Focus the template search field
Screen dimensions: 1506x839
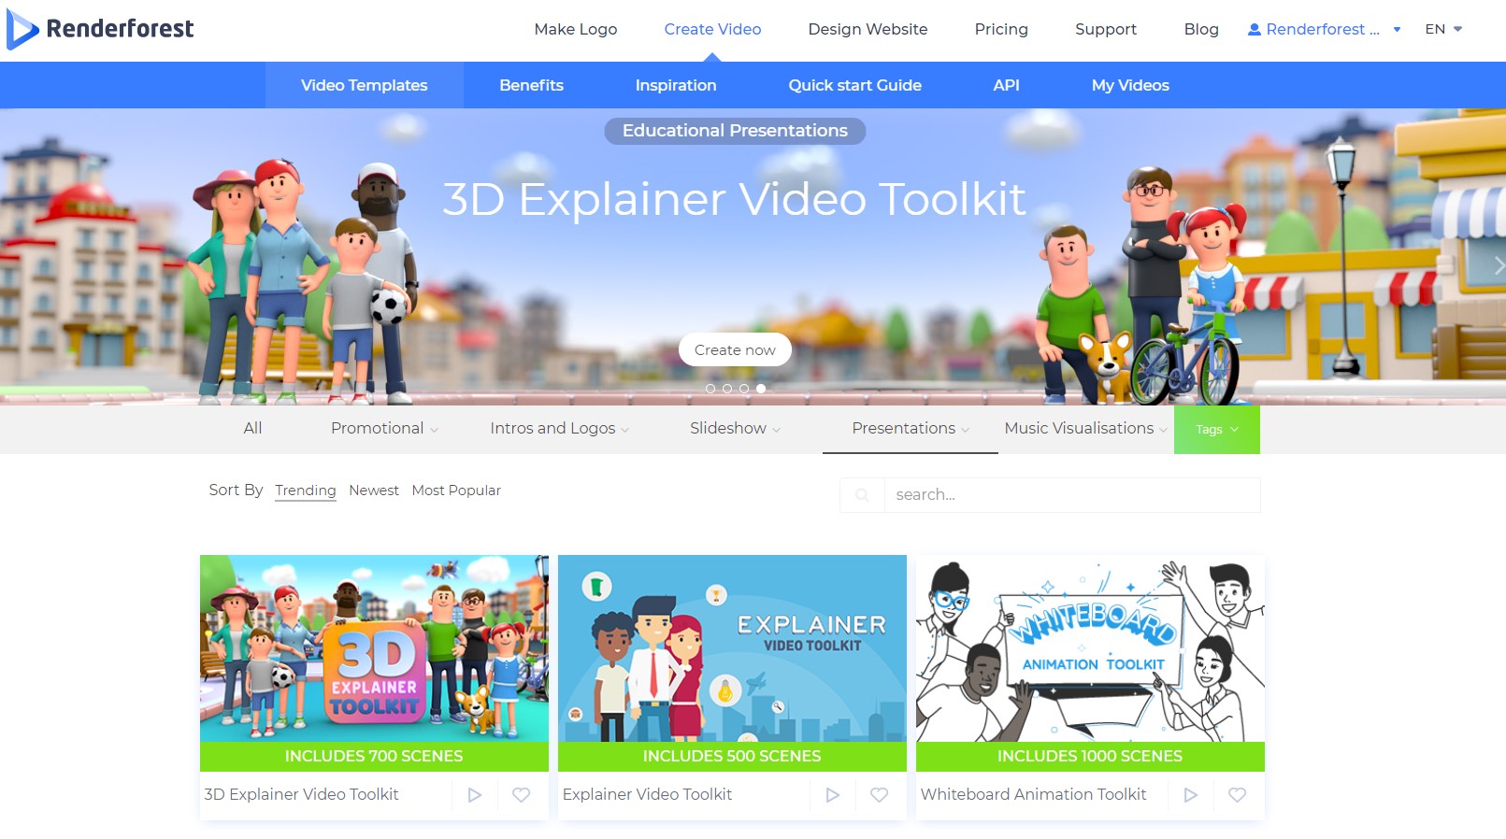(x=1072, y=495)
